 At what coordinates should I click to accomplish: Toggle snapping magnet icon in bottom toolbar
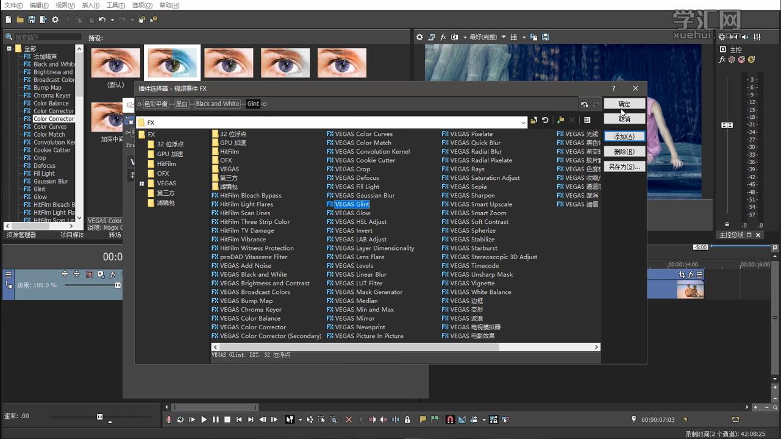[450, 419]
